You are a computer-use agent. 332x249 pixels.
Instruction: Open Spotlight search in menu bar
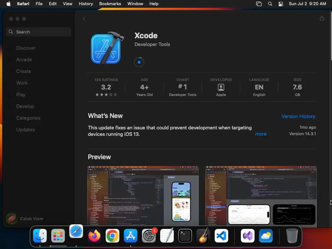(x=270, y=4)
